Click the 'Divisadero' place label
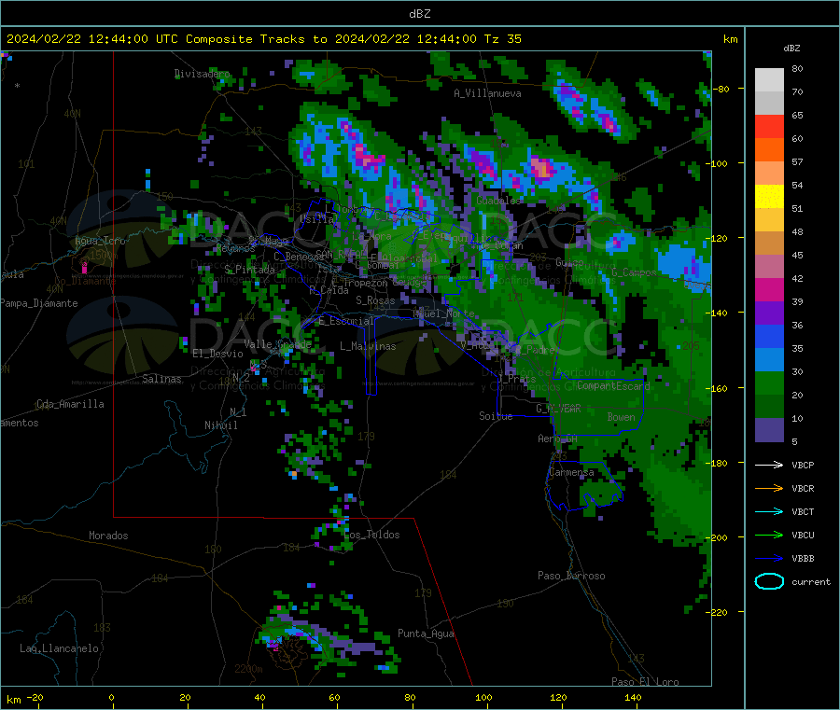This screenshot has width=840, height=710. [203, 74]
